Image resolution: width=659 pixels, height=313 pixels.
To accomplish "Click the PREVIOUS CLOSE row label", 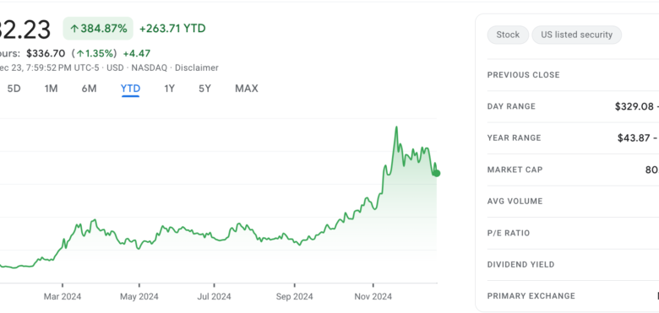I will pyautogui.click(x=523, y=75).
